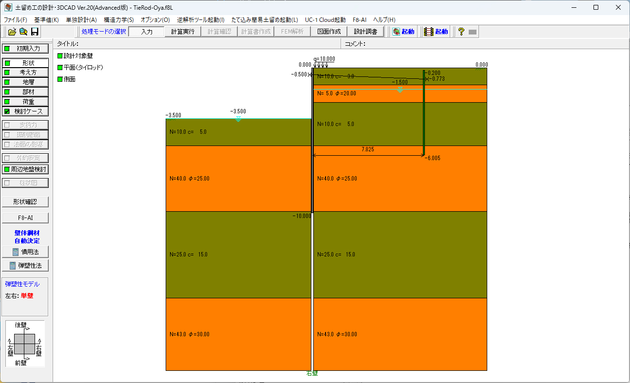Open the F8-AI menu in menu bar
630x383 pixels.
pos(360,20)
